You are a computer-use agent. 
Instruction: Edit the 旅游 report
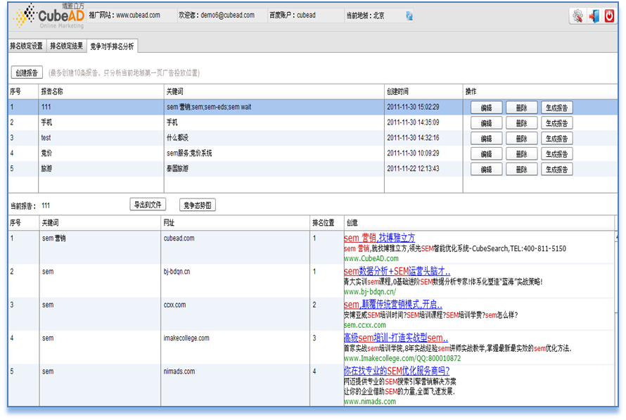(486, 170)
